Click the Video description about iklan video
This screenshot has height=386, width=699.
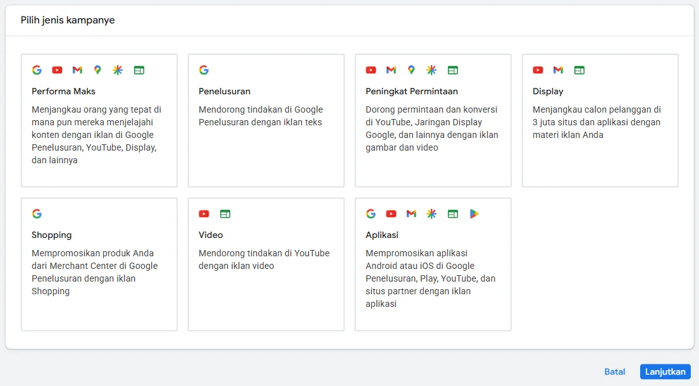click(x=264, y=259)
